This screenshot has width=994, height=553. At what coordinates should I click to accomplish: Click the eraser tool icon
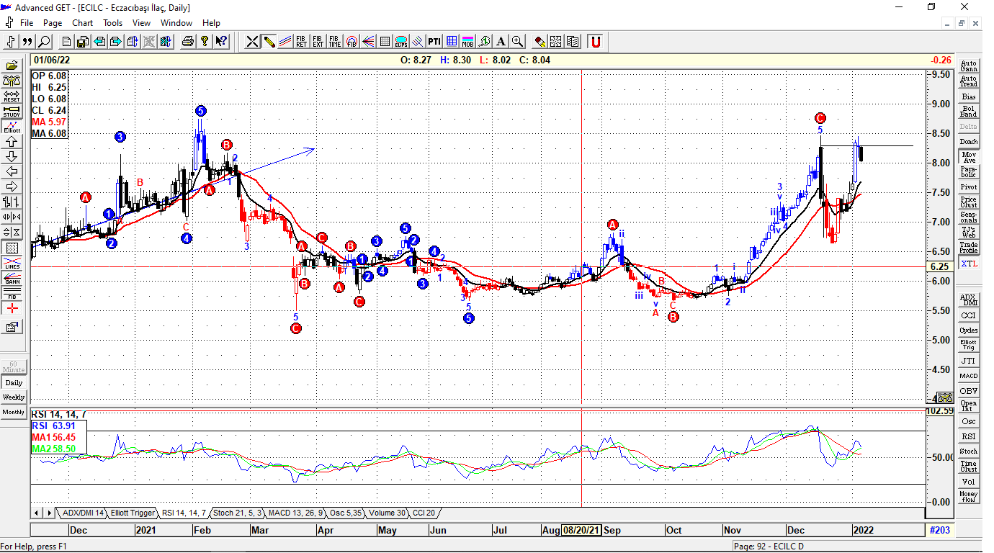point(539,42)
